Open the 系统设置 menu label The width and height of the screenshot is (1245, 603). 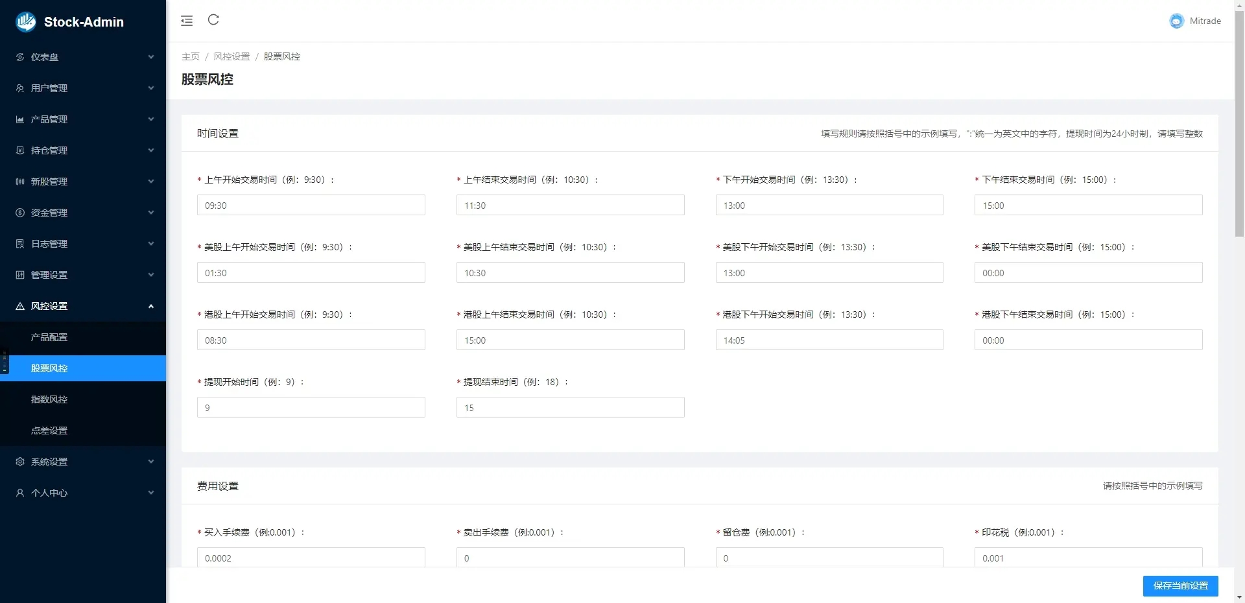point(49,462)
